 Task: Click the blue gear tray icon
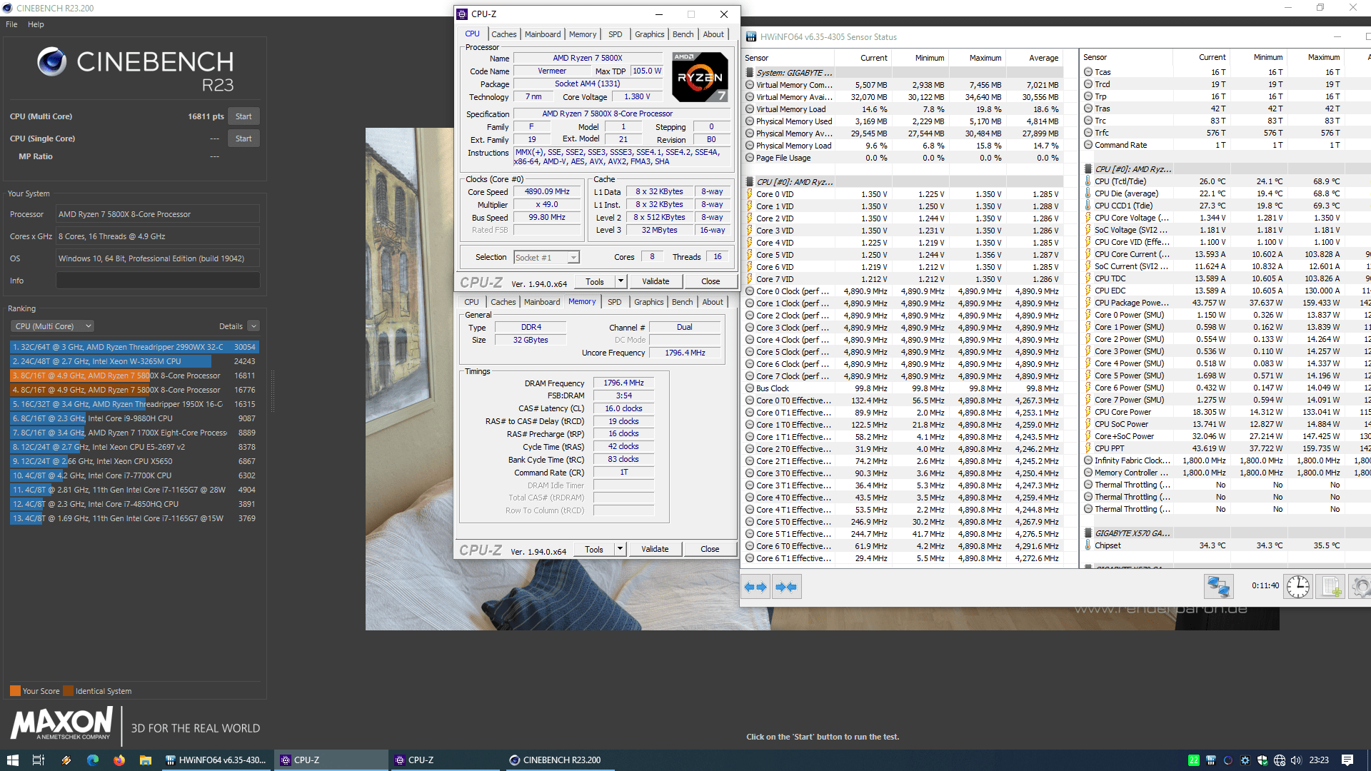click(1245, 760)
